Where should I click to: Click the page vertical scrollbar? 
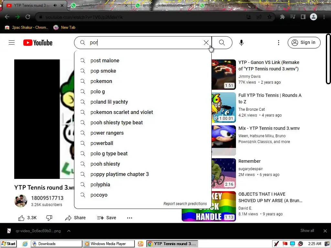point(328,59)
